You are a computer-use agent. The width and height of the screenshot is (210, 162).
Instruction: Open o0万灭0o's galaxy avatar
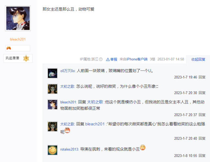[52, 73]
